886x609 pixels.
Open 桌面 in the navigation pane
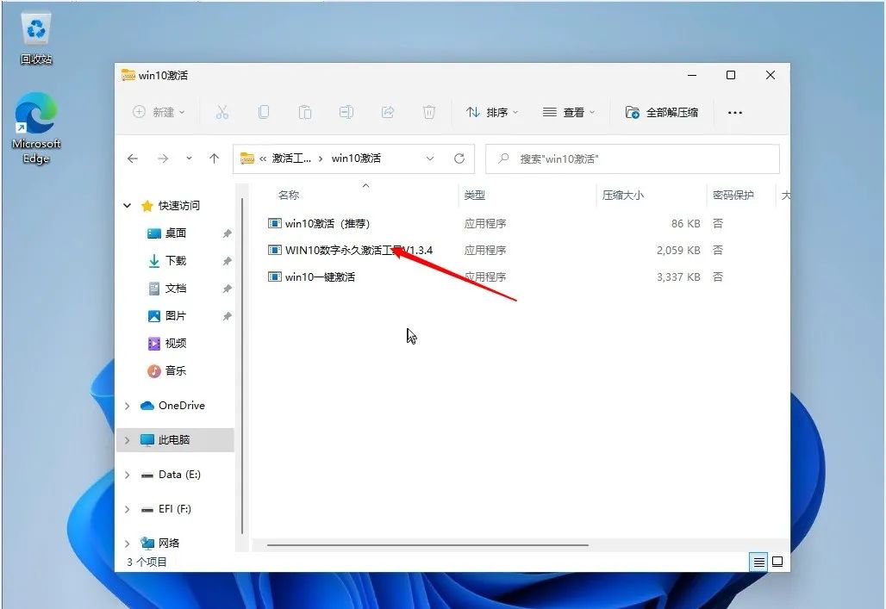(175, 233)
